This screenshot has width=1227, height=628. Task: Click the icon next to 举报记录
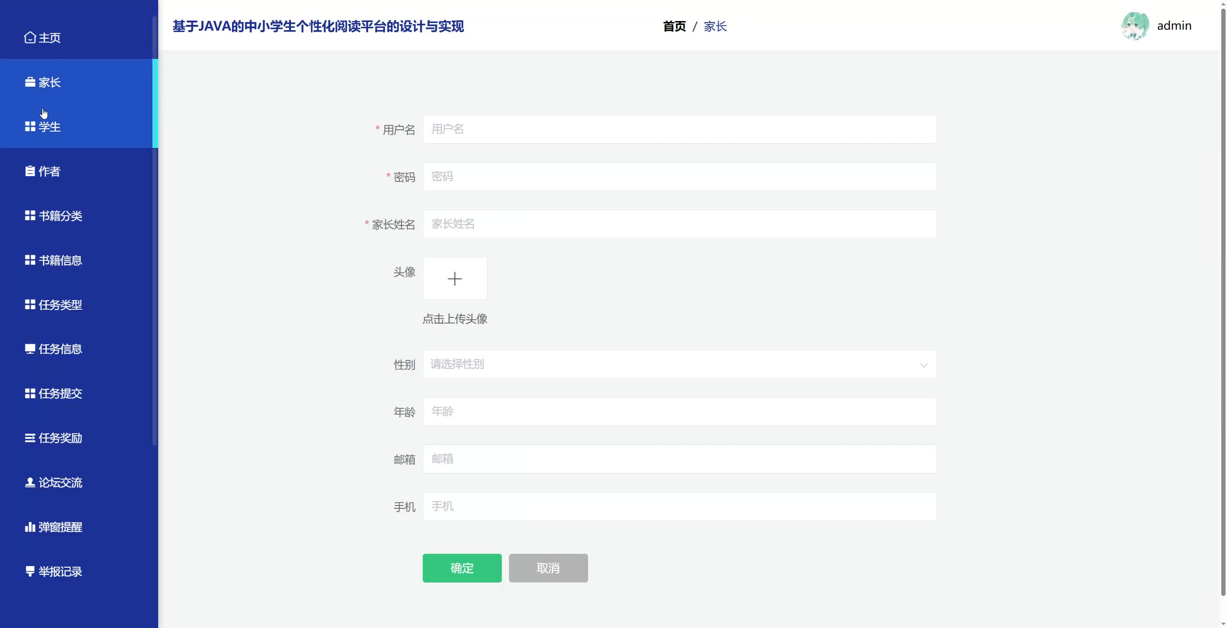click(x=30, y=571)
